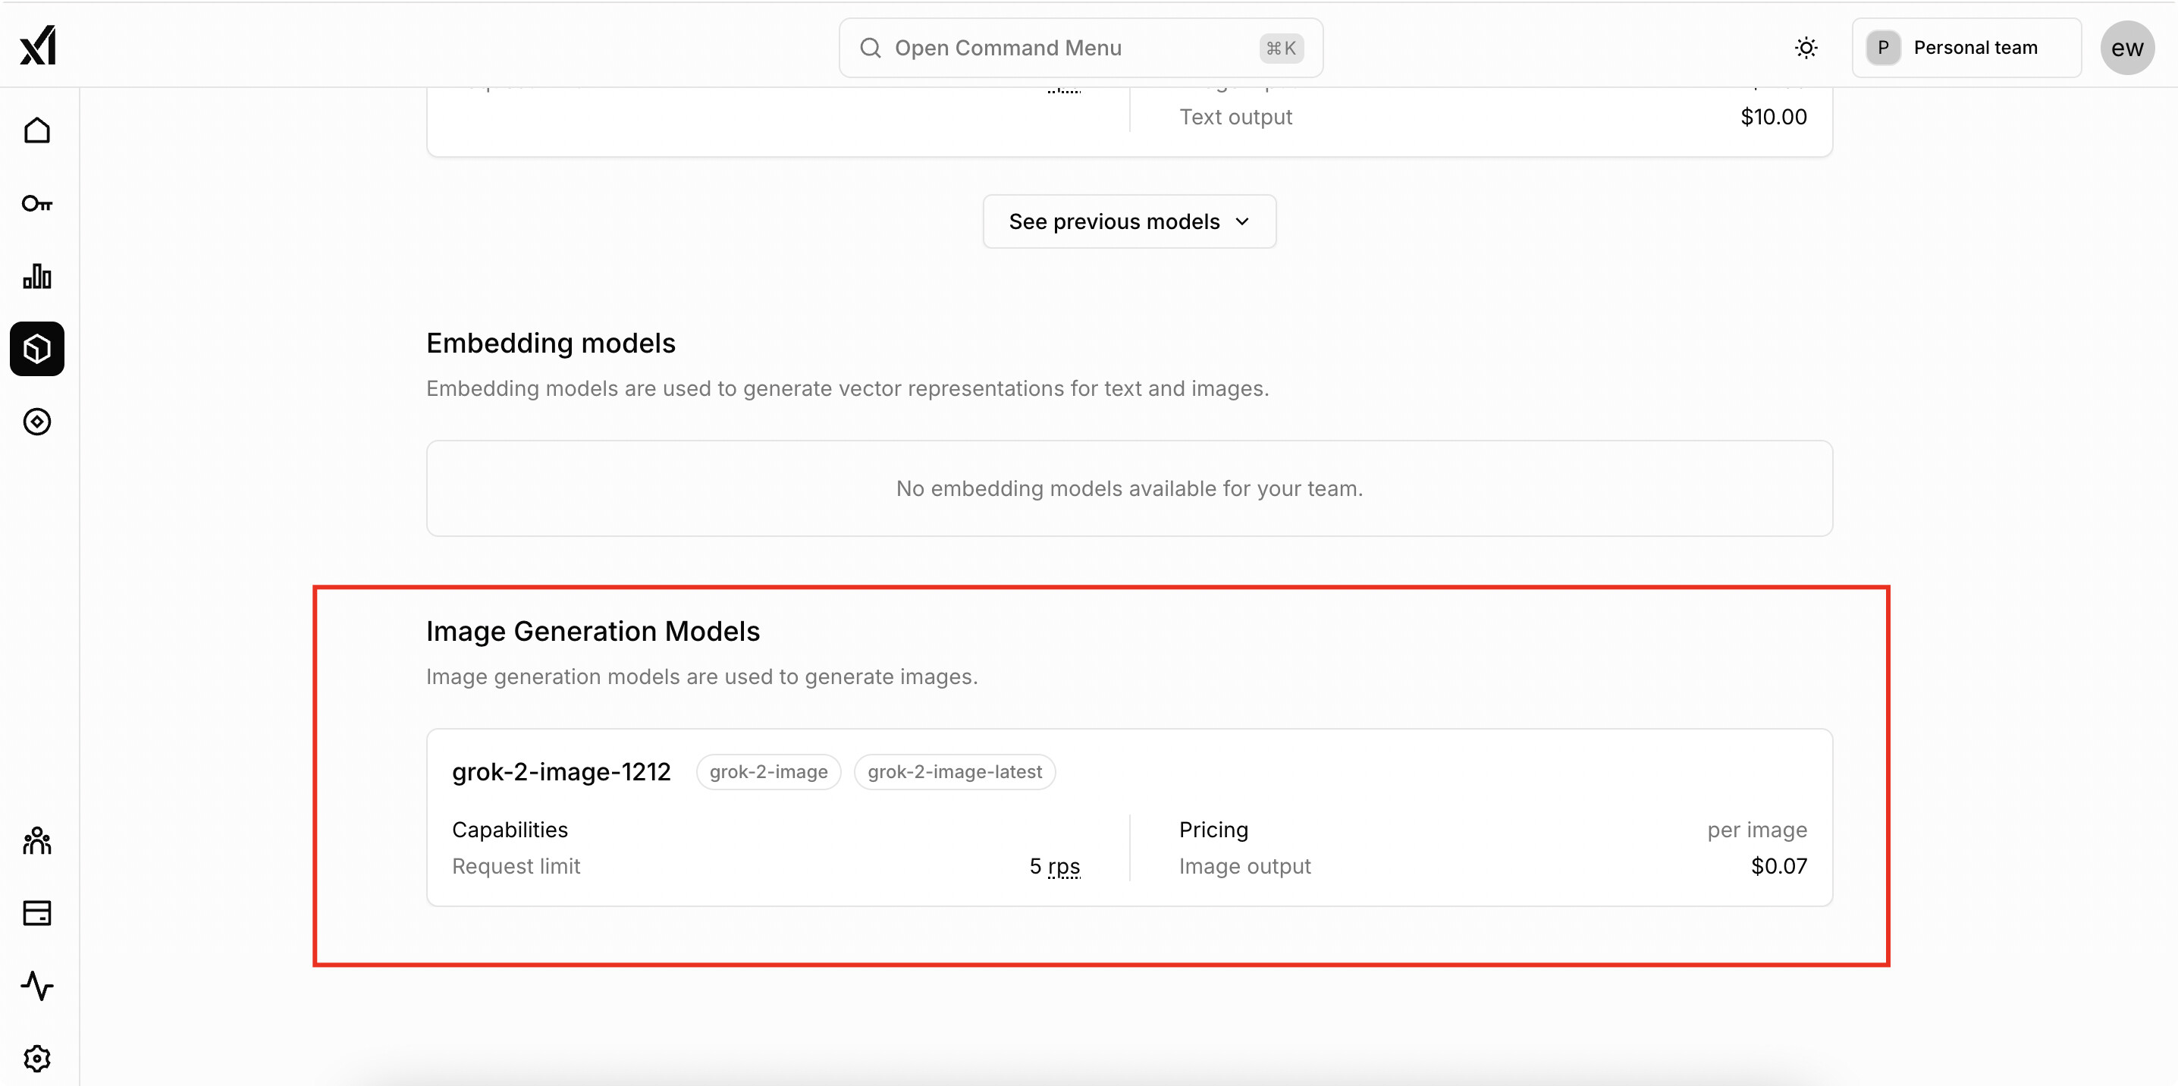Click the grok-2-image alias tag
Viewport: 2178px width, 1086px height.
pos(768,771)
